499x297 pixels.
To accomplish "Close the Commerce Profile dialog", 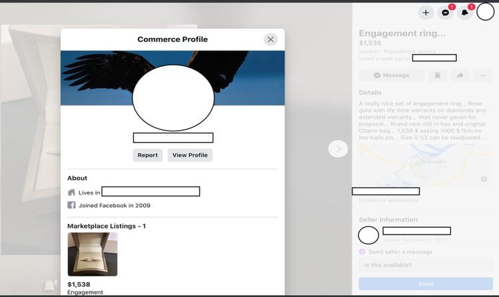I will tap(271, 39).
